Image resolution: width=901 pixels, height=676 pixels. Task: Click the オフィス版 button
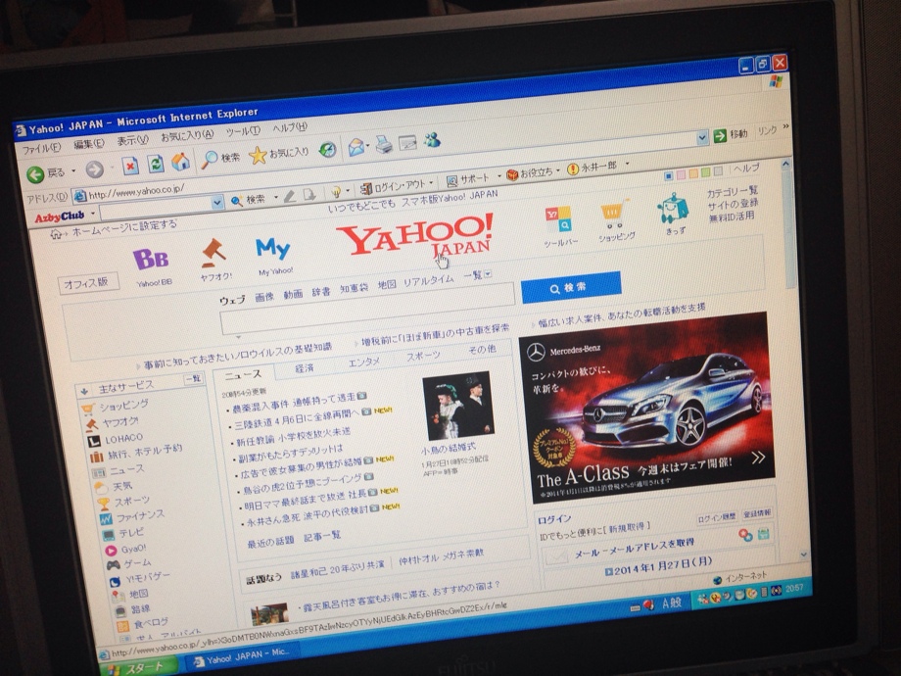(x=88, y=283)
